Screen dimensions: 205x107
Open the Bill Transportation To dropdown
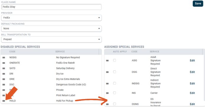[x=51, y=39]
